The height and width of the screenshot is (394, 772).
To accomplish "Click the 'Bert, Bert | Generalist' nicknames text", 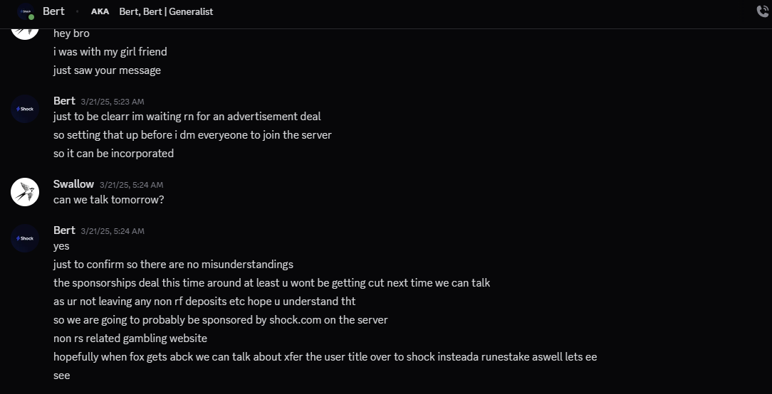I will click(x=166, y=11).
